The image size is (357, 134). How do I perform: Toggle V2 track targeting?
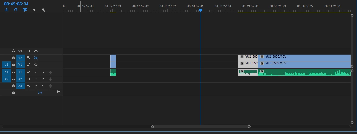point(20,58)
